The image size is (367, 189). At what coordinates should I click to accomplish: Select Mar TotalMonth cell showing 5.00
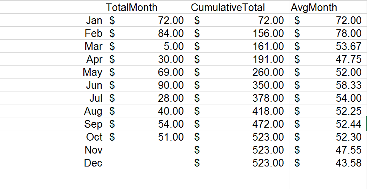147,46
